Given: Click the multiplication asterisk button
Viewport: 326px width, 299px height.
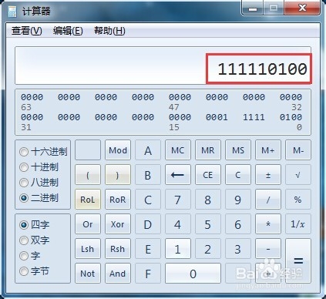Looking at the screenshot, I should tap(268, 224).
